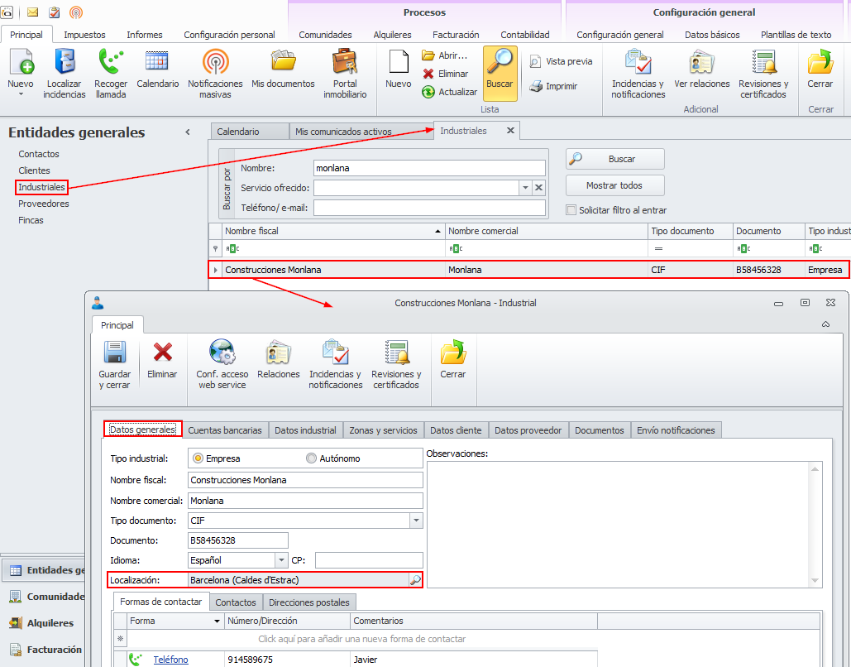Click magnifier in Localización field
The image size is (851, 667).
415,580
